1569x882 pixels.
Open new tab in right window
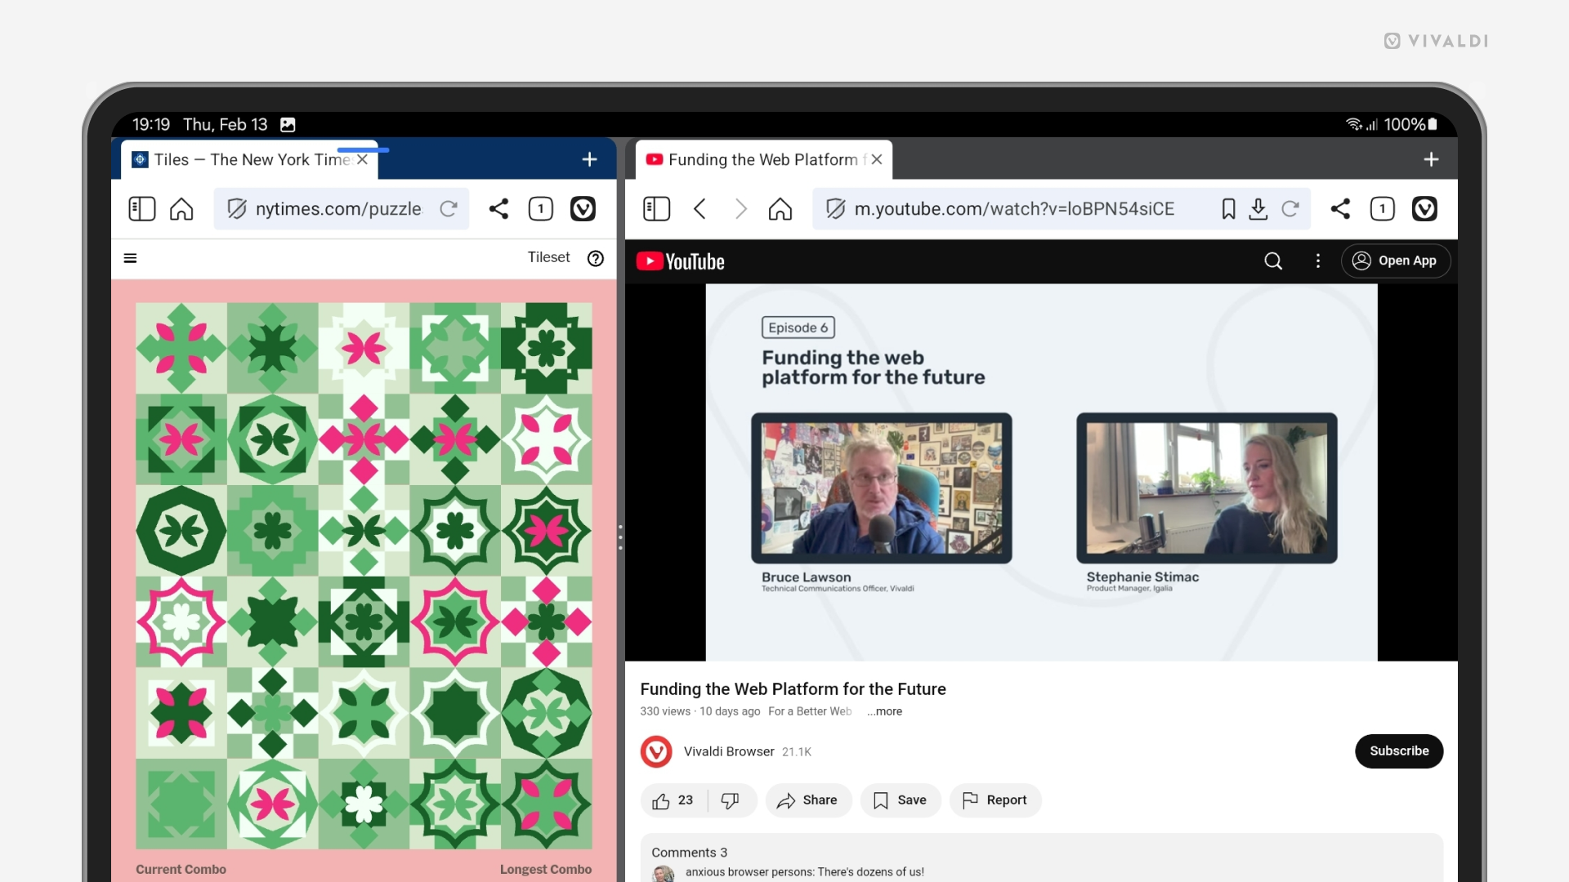point(1431,159)
